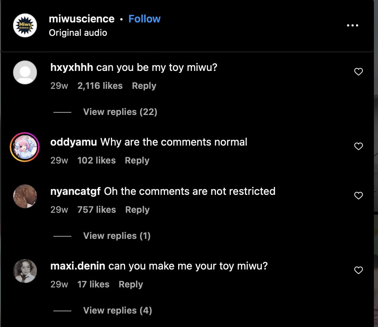378x327 pixels.
Task: Follow the miwuscience account
Action: coord(144,19)
